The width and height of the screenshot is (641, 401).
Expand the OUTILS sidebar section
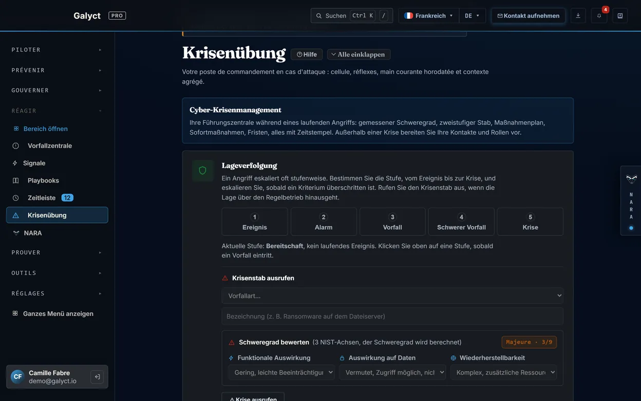tap(57, 273)
